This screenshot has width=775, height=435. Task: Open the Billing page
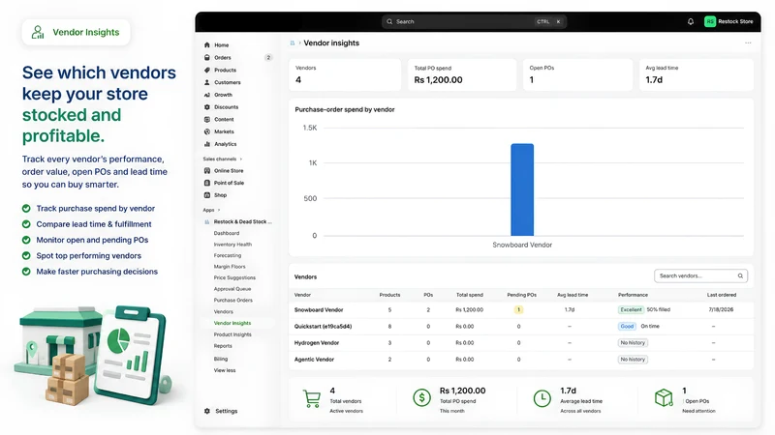click(221, 359)
